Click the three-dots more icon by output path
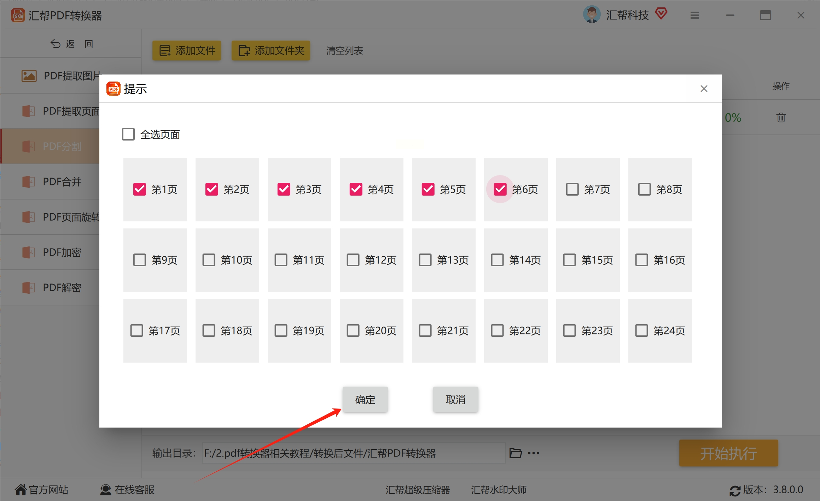The width and height of the screenshot is (820, 501). 534,453
